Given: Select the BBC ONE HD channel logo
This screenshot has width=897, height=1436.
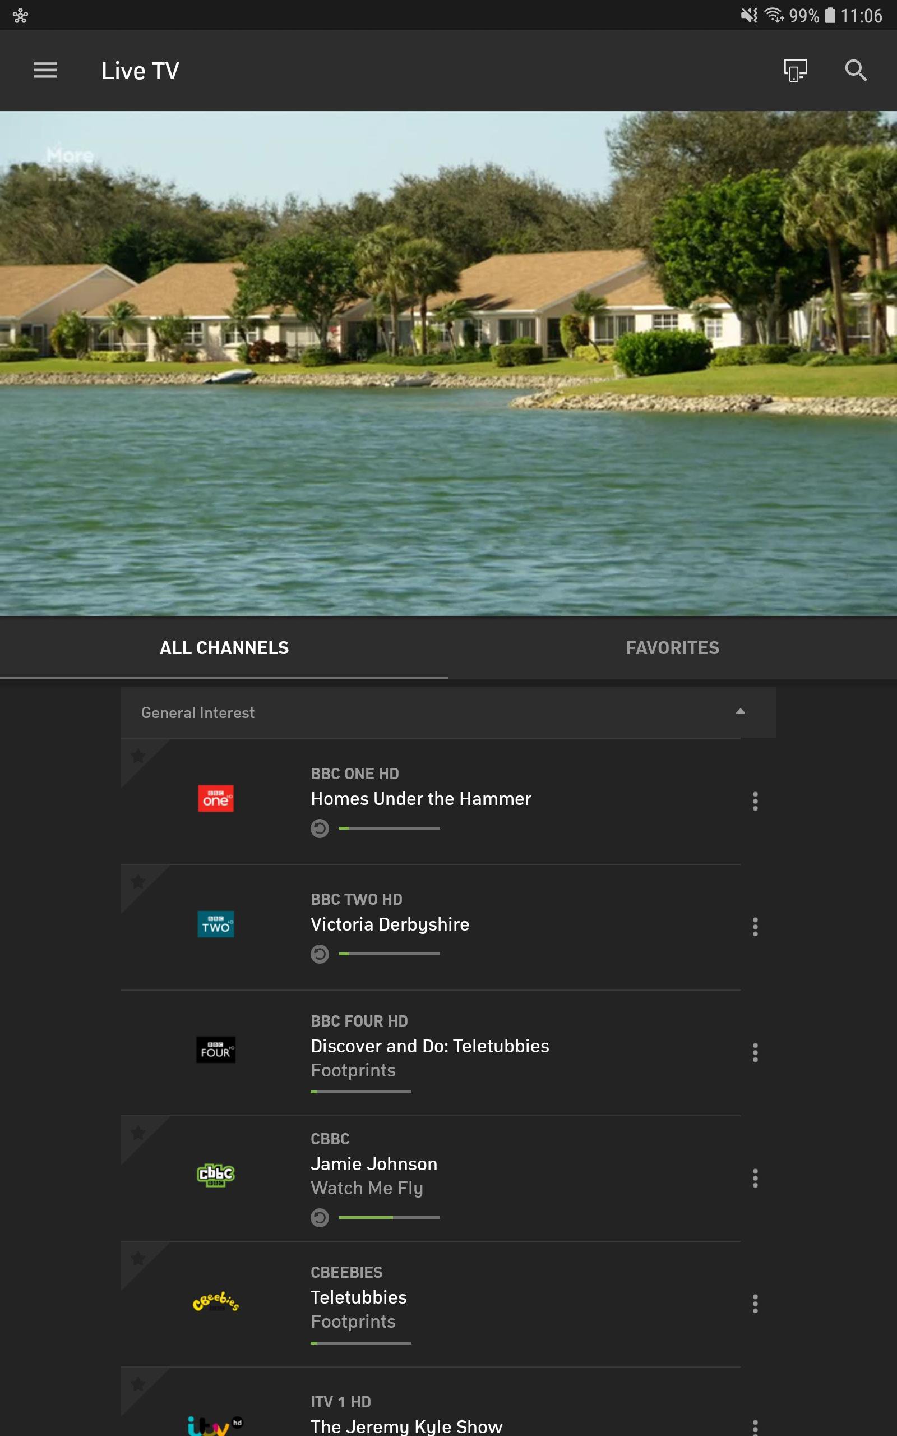Looking at the screenshot, I should (x=216, y=799).
